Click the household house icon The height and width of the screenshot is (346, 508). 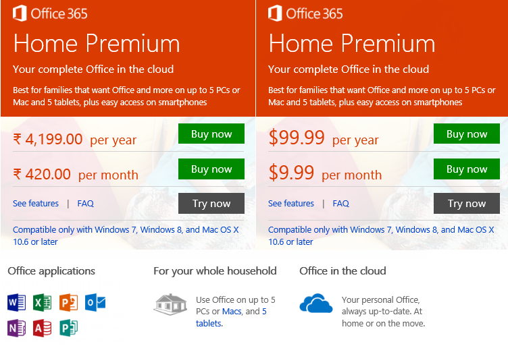(170, 304)
